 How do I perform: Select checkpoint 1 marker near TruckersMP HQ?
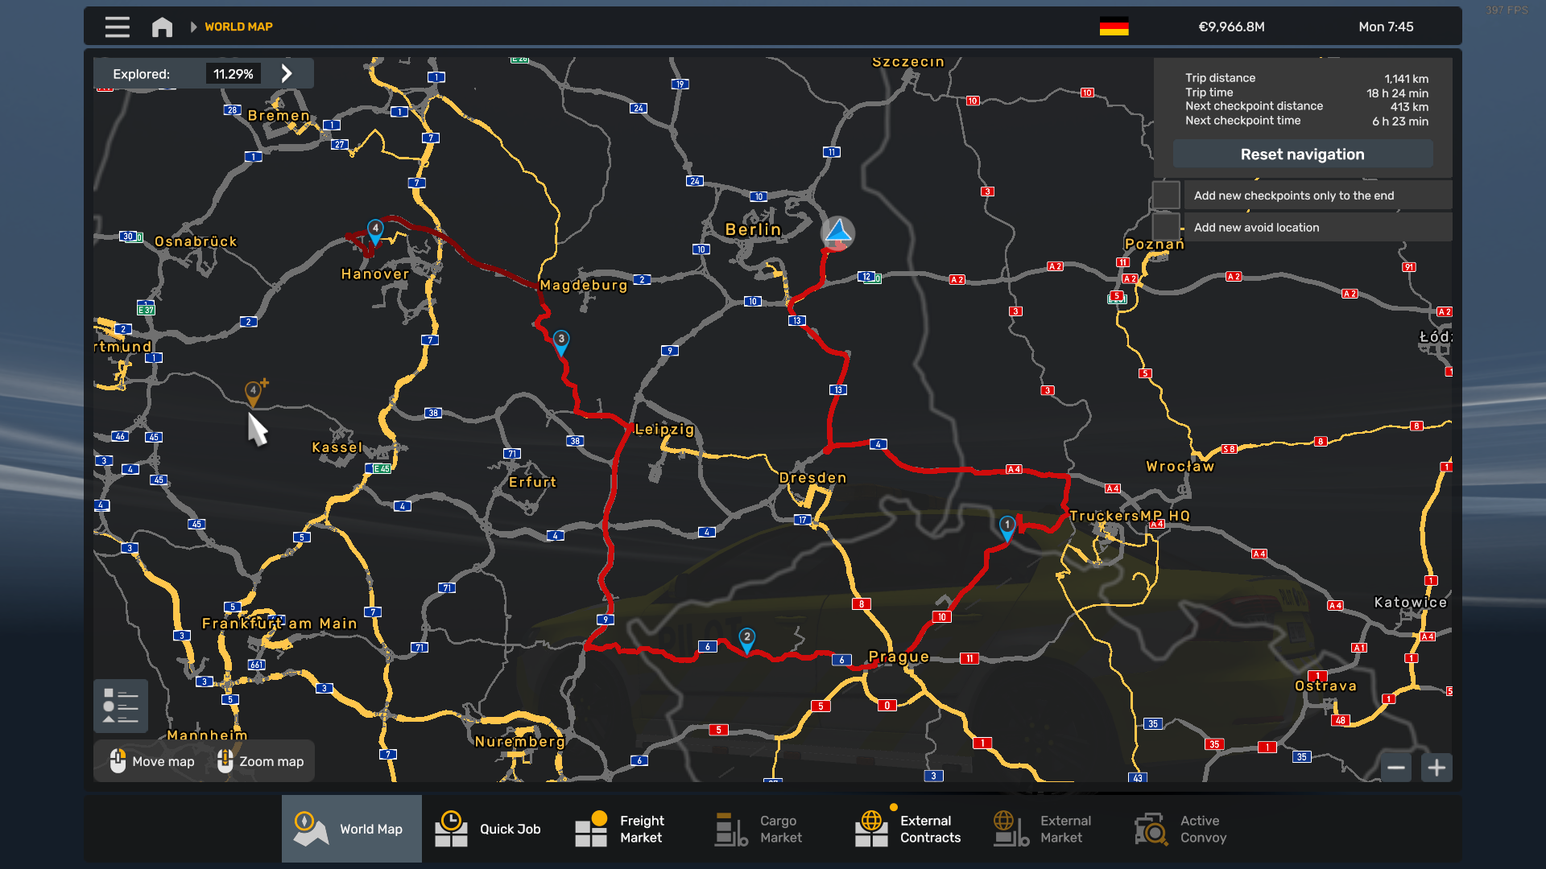[1007, 528]
